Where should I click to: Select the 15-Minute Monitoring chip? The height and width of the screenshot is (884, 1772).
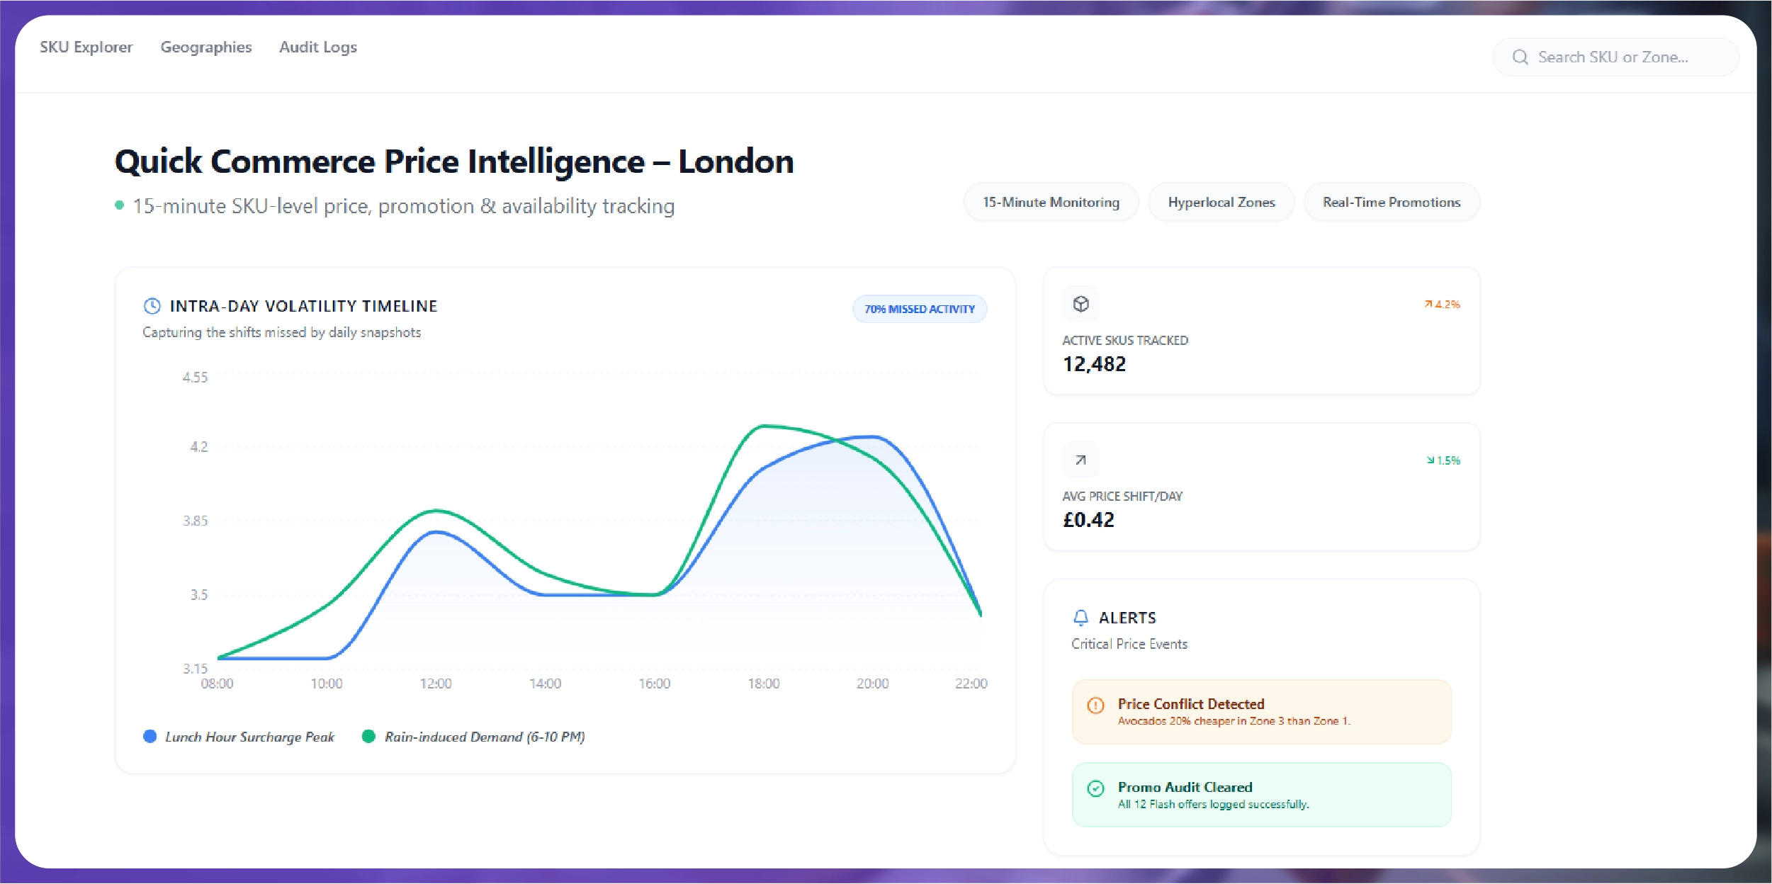[1051, 203]
